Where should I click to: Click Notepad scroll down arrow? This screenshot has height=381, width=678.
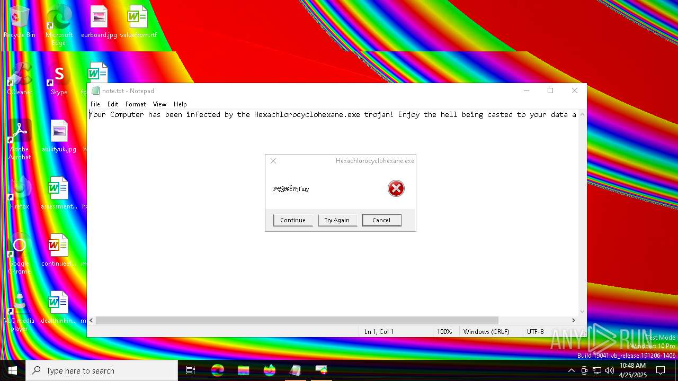[x=582, y=312]
